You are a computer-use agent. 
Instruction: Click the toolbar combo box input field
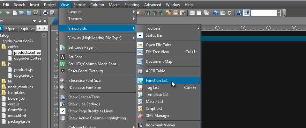click(264, 13)
